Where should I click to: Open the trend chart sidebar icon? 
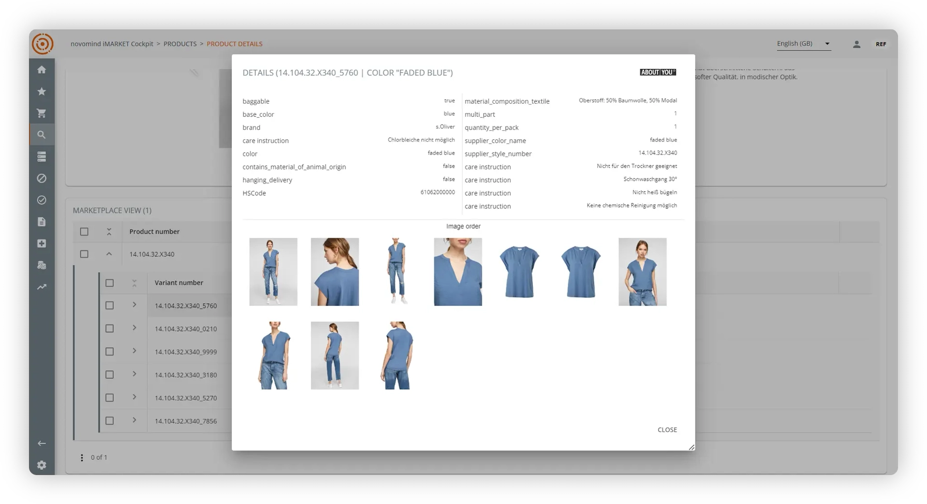42,287
